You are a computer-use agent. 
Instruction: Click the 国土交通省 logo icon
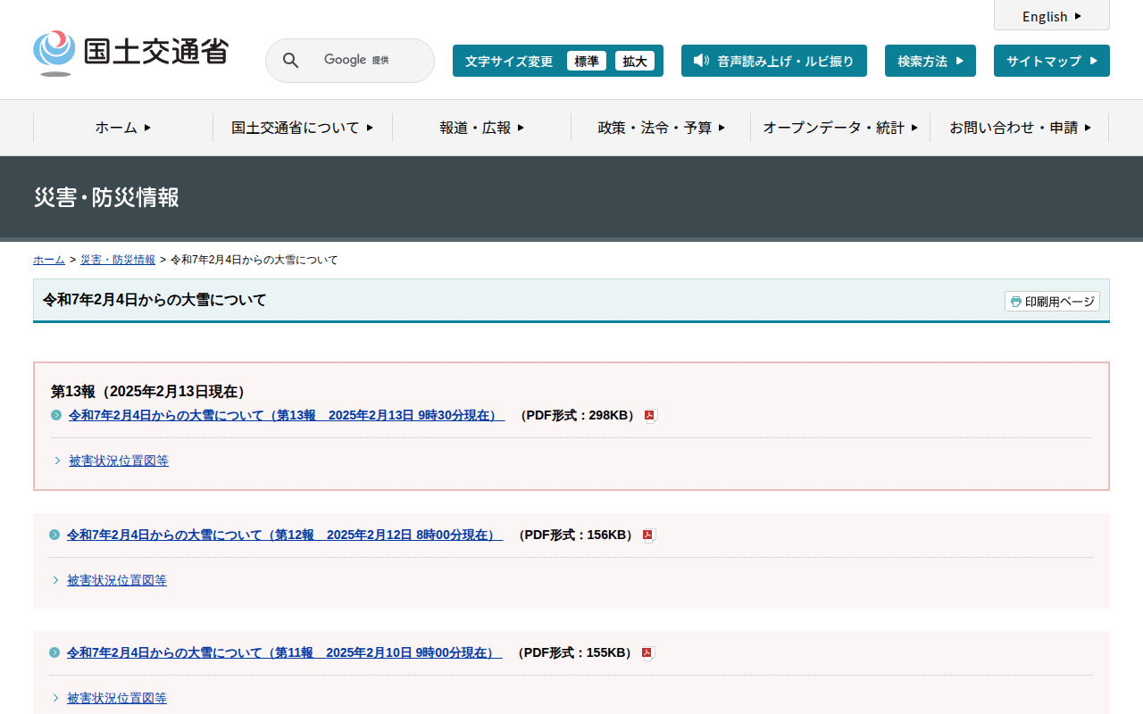click(x=54, y=52)
